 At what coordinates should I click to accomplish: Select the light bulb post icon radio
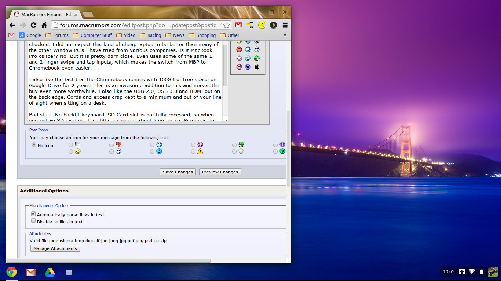point(234,151)
